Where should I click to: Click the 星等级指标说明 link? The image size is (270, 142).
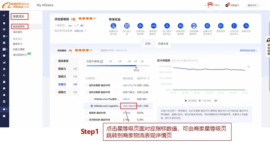(x=248, y=50)
